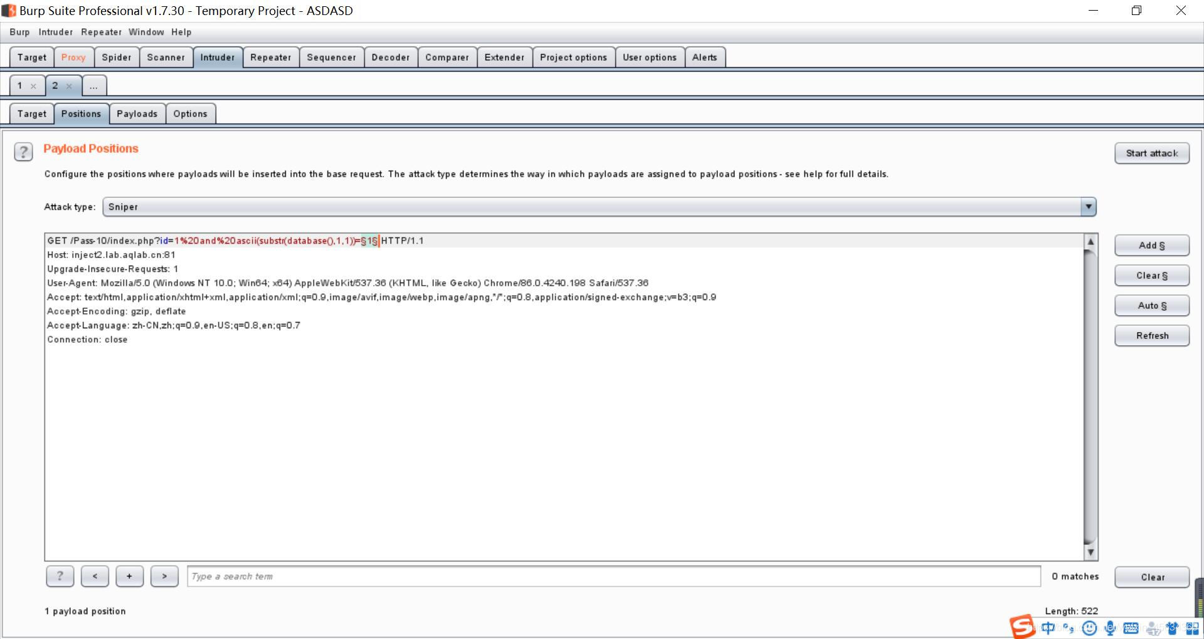Select the Positions sub-tab
Screen dimensions: 1204x639
tap(81, 113)
